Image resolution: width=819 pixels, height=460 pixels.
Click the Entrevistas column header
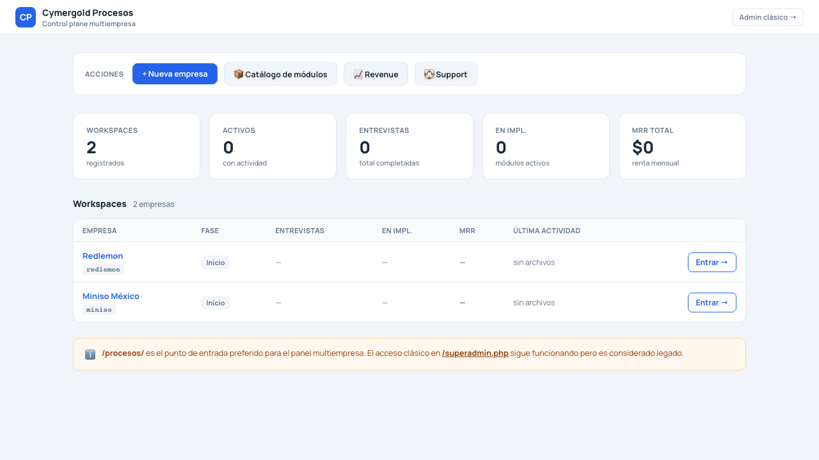[299, 231]
